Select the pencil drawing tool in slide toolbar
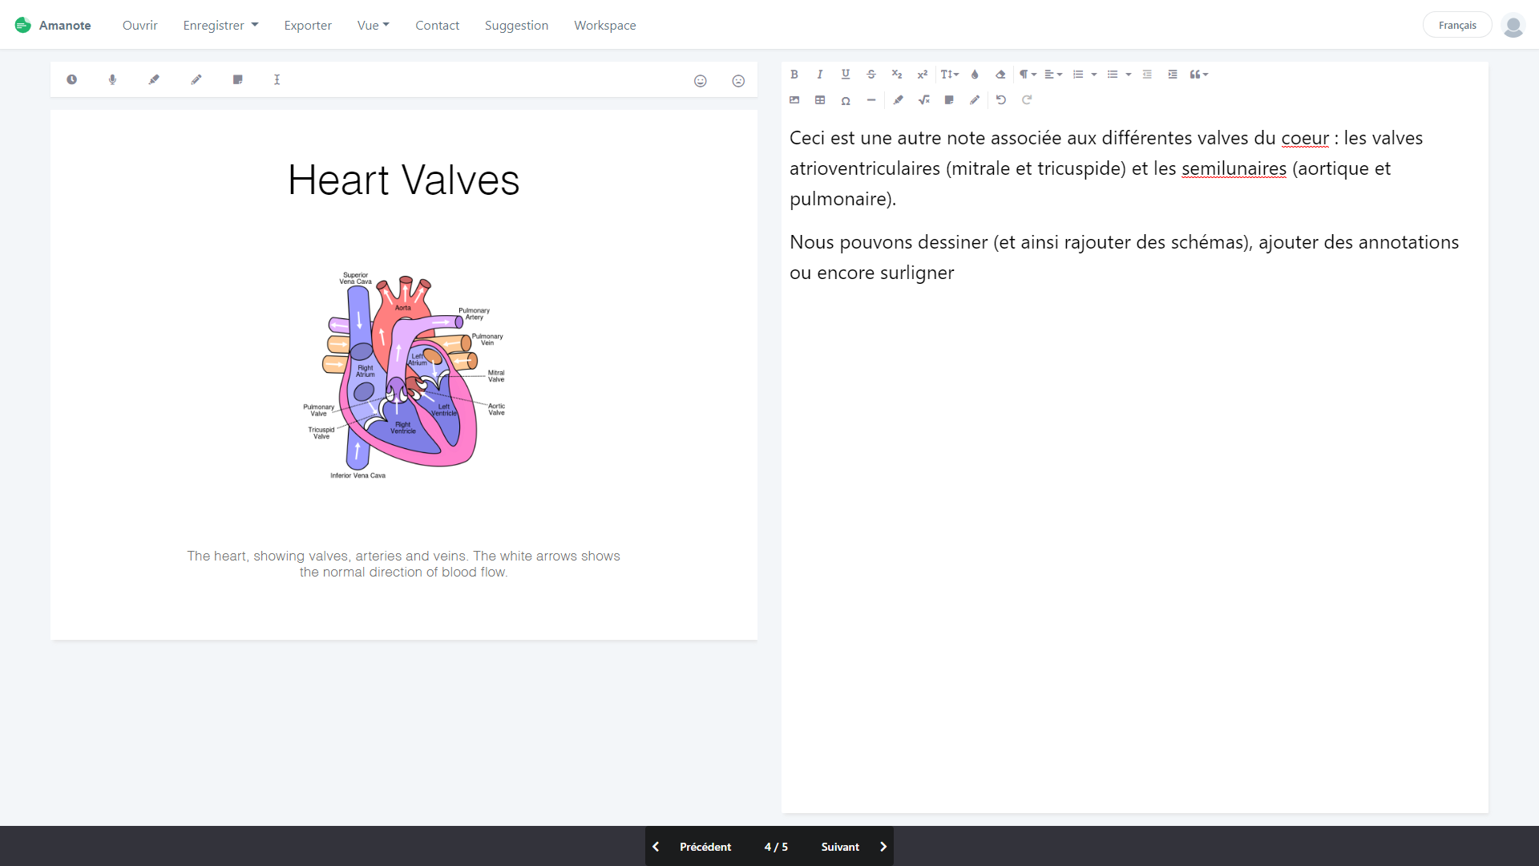1539x866 pixels. [x=196, y=79]
